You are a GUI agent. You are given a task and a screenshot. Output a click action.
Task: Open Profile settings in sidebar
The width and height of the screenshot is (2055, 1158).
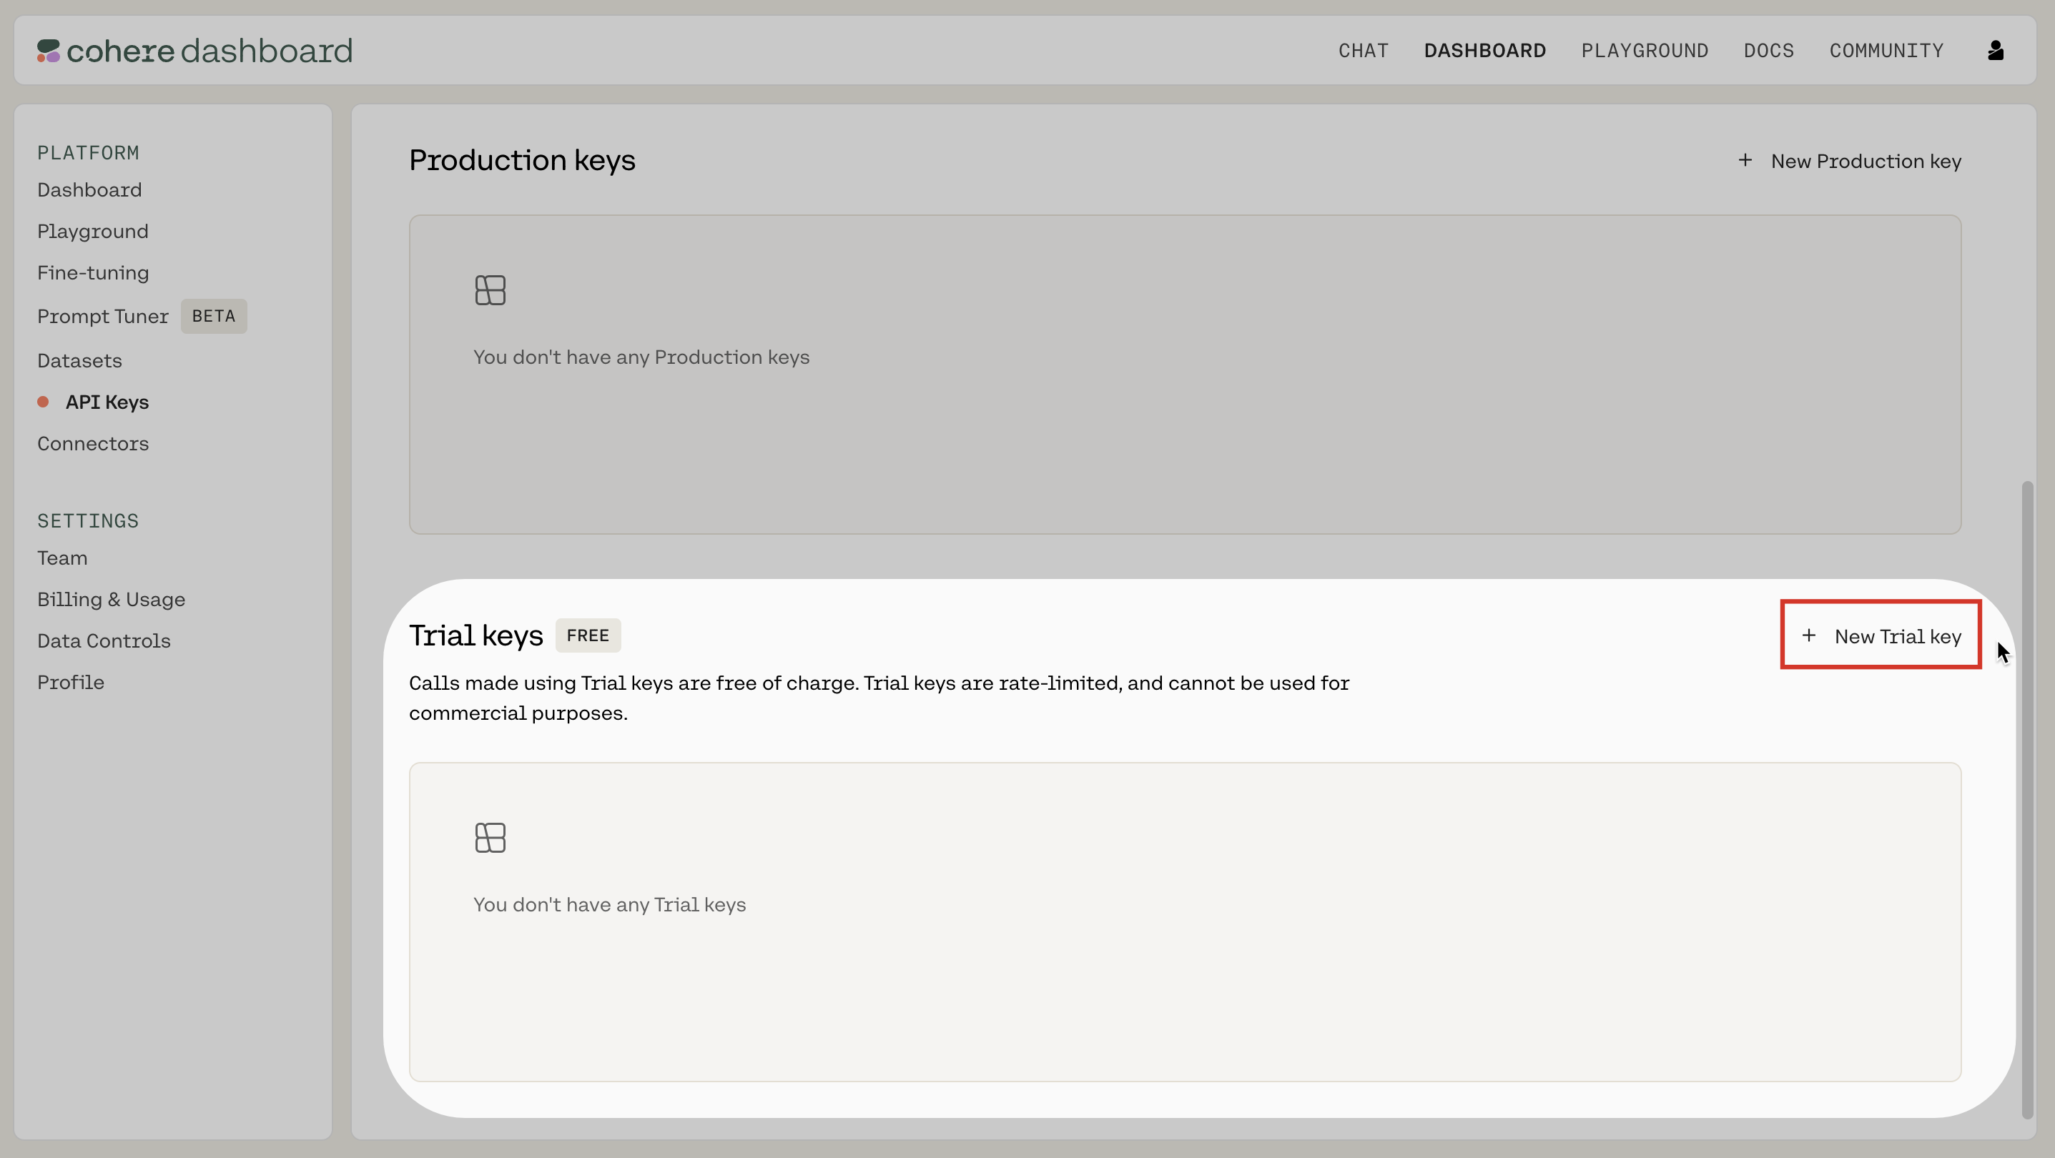point(70,683)
